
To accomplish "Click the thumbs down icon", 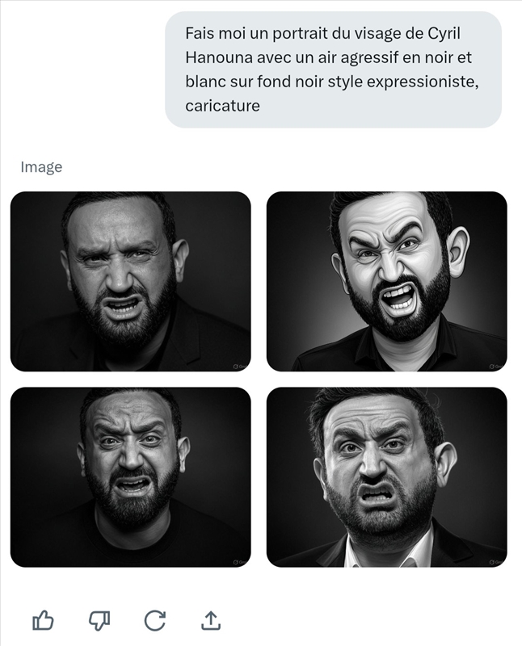I will tap(99, 620).
